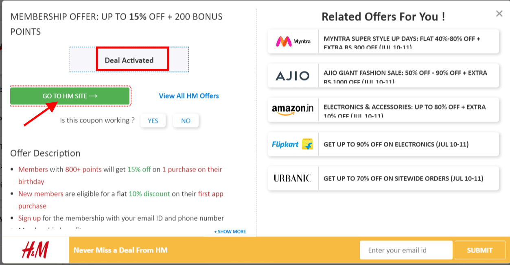Click the H&M logo in the footer

click(34, 250)
